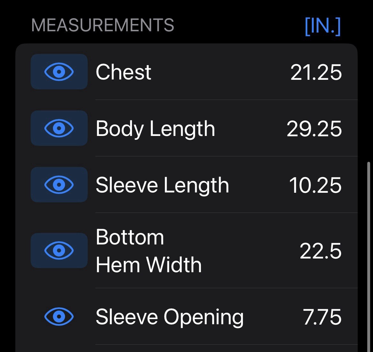Click the empty gap between Sleeve Opening and 7.75
Image resolution: width=373 pixels, height=352 pixels.
coord(273,317)
